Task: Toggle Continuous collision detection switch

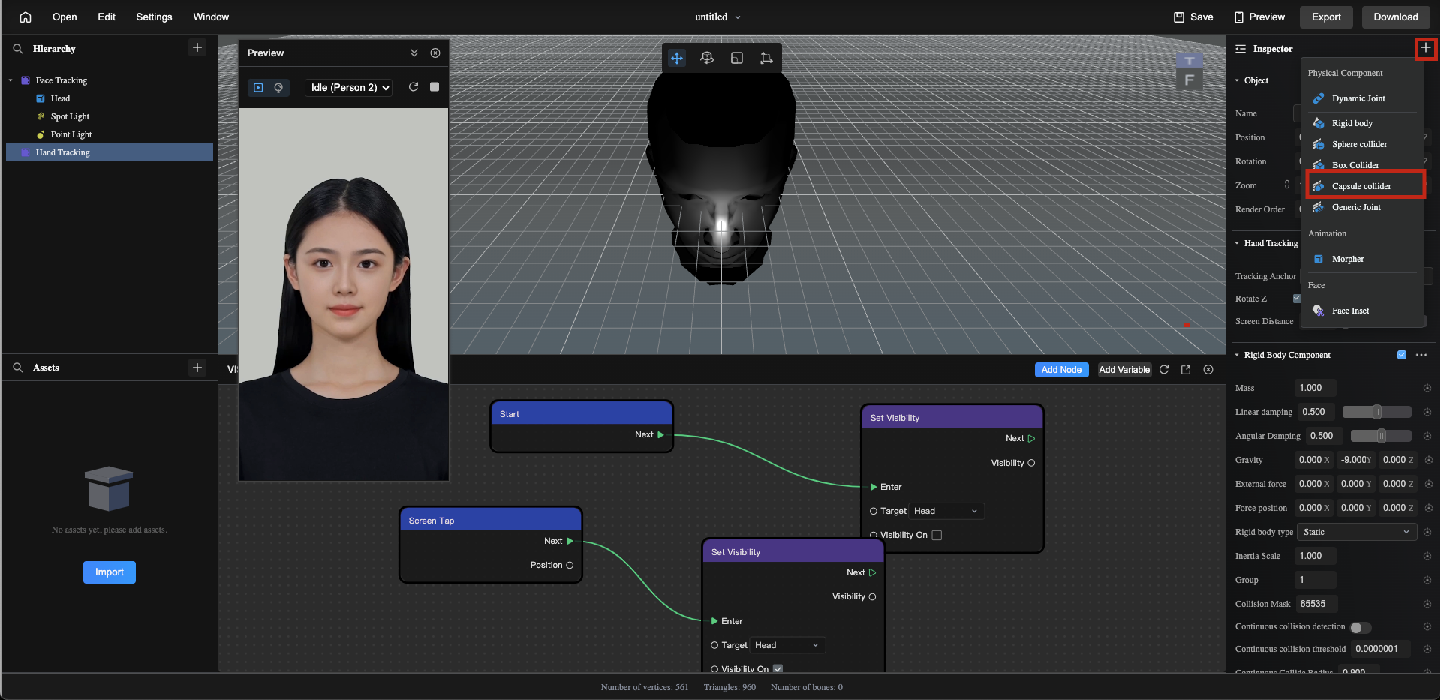Action: click(x=1360, y=627)
